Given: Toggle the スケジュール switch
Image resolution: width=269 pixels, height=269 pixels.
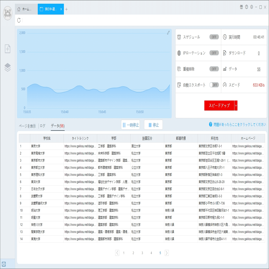Looking at the screenshot, I should 214,37.
